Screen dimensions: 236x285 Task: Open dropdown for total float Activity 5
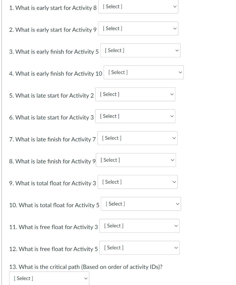click(141, 204)
